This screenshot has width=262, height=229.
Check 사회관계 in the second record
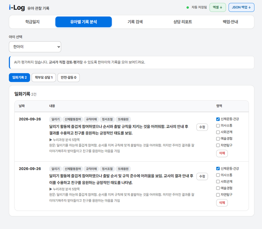tap(218, 182)
